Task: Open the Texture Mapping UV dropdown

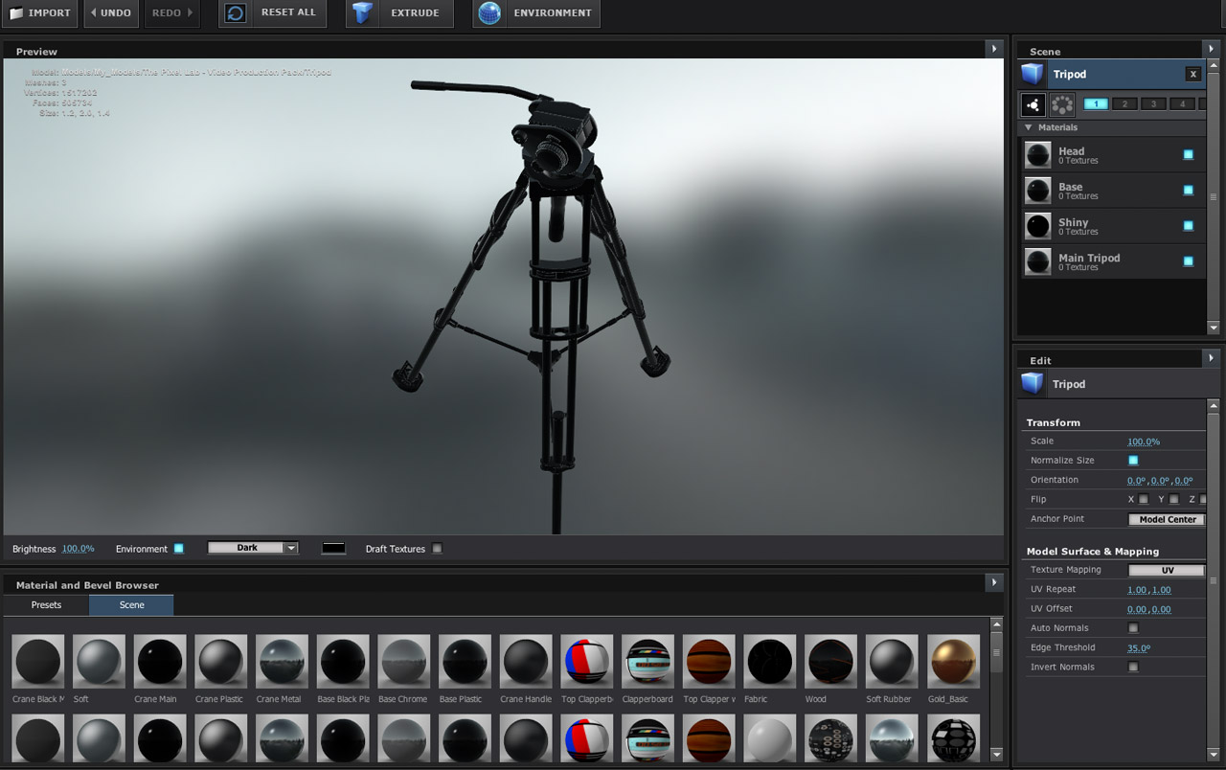Action: (x=1167, y=570)
